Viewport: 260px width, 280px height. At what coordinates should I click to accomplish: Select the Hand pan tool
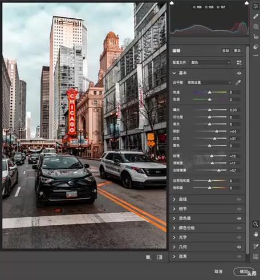(255, 234)
